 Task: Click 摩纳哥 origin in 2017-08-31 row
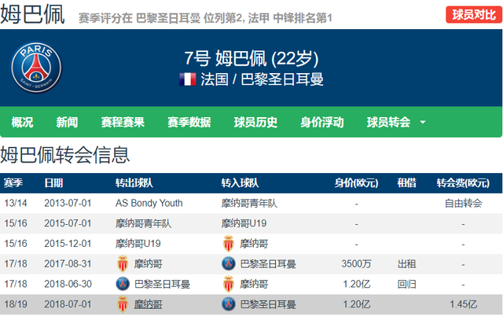pos(148,264)
